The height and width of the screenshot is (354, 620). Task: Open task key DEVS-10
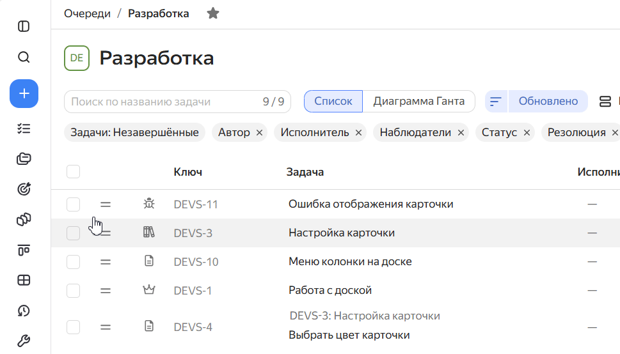tap(196, 262)
